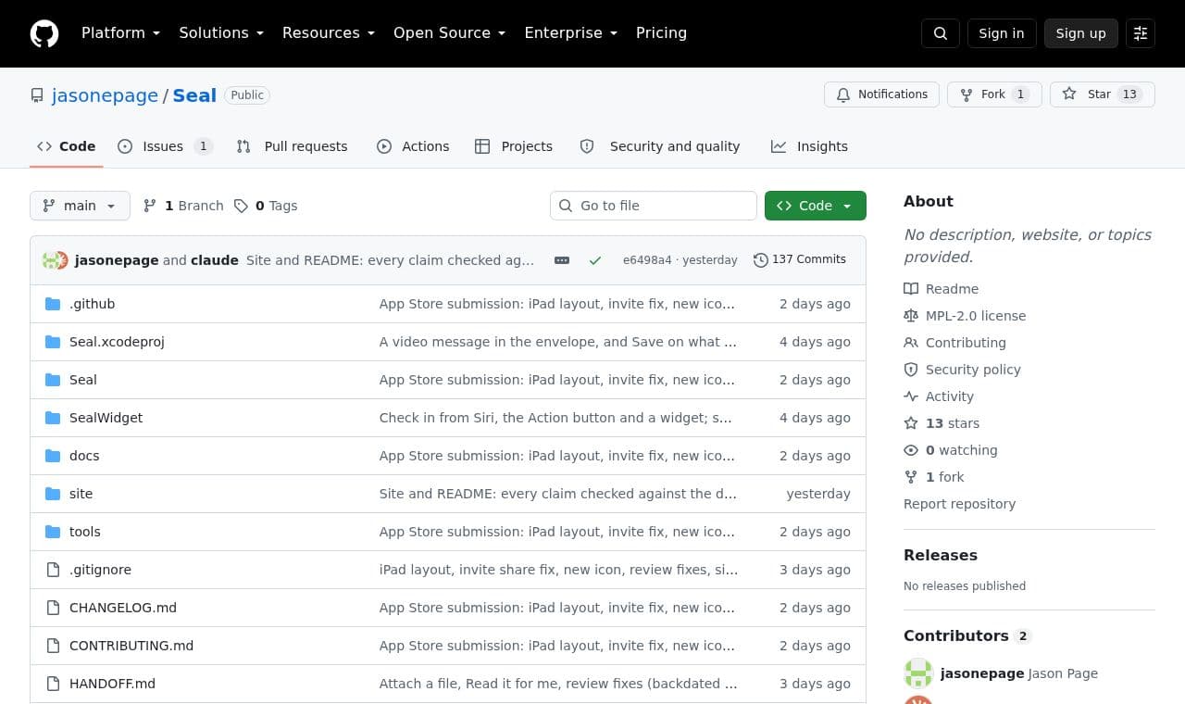The image size is (1185, 704).
Task: Click the Readme book icon
Action: pos(911,289)
